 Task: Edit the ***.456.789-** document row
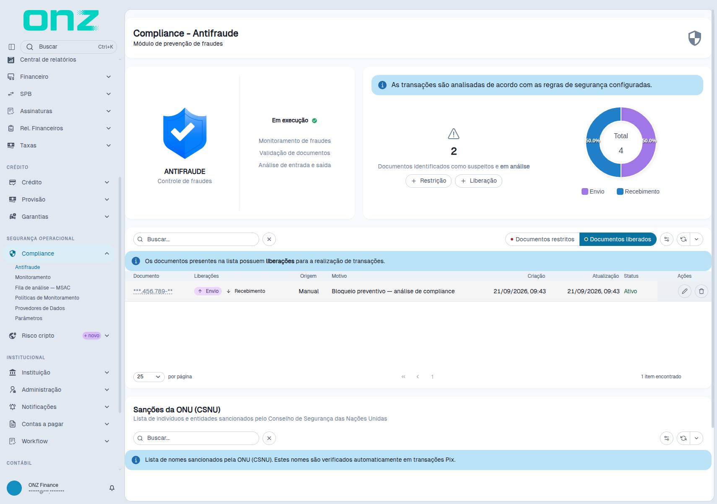click(685, 291)
